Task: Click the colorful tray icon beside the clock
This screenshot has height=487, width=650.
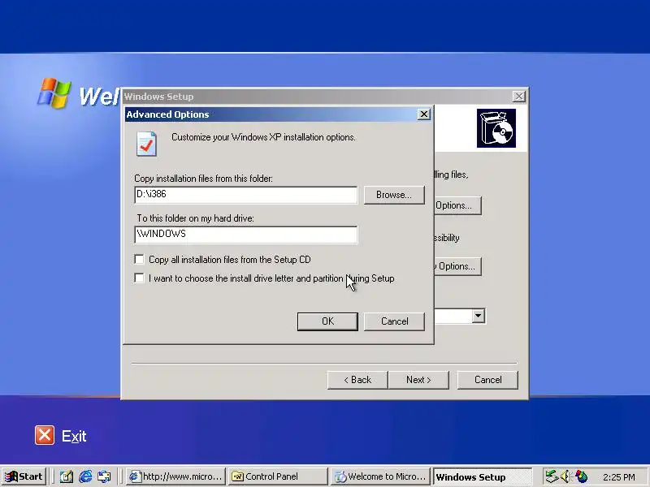Action: click(x=581, y=476)
